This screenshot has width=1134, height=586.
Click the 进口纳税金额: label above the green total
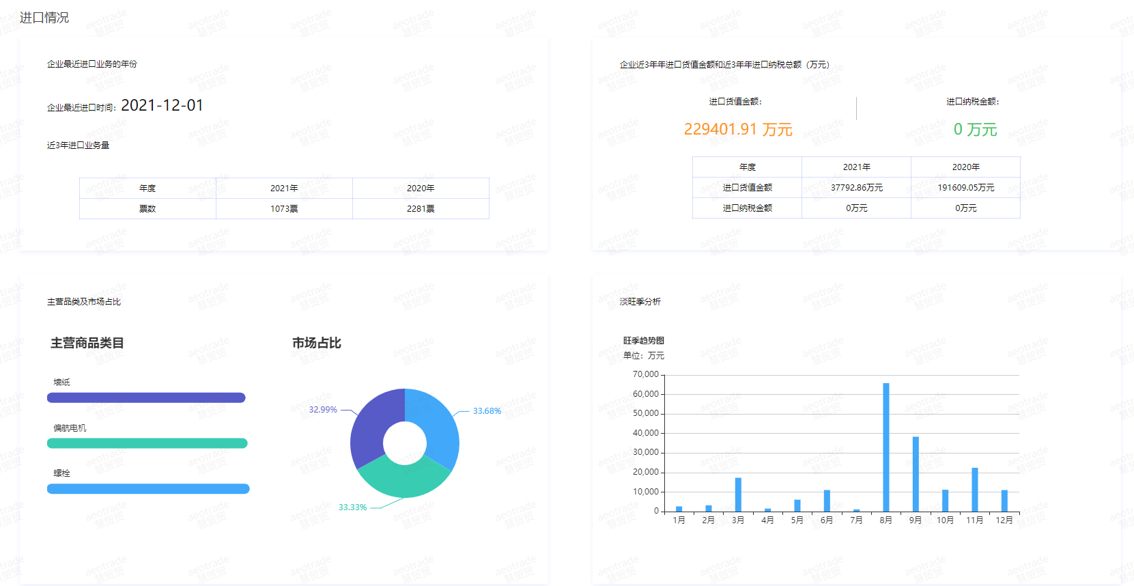click(x=973, y=102)
